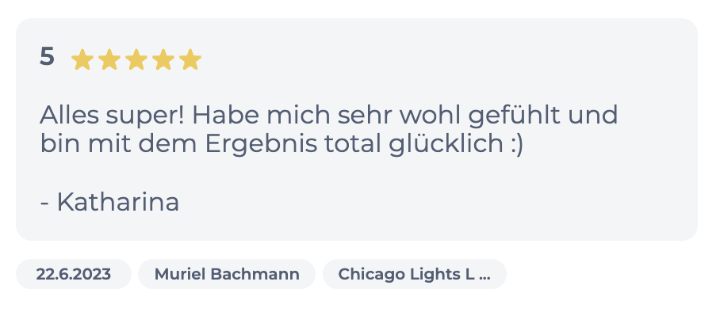Click the first gold star
Image resolution: width=720 pixels, height=312 pixels.
tap(82, 59)
